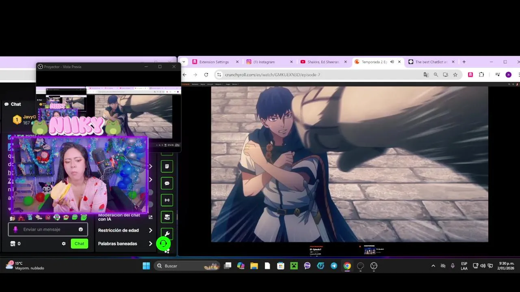Open the green headset support bubble
The width and height of the screenshot is (520, 292).
click(163, 244)
